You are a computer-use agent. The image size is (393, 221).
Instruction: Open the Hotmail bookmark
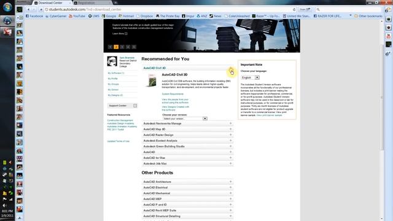[126, 16]
